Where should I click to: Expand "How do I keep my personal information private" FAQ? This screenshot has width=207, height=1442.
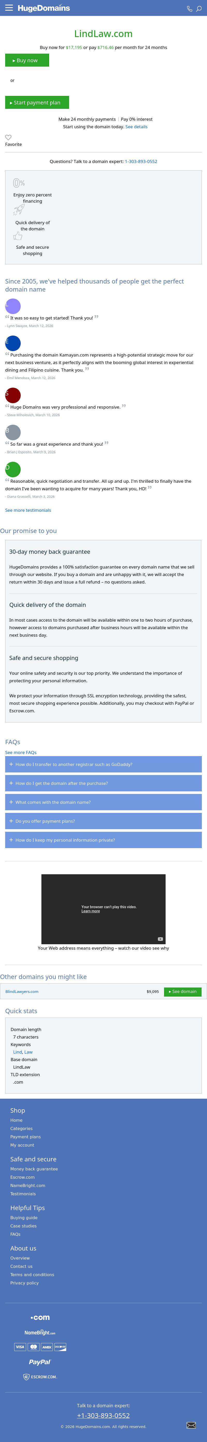pos(103,840)
